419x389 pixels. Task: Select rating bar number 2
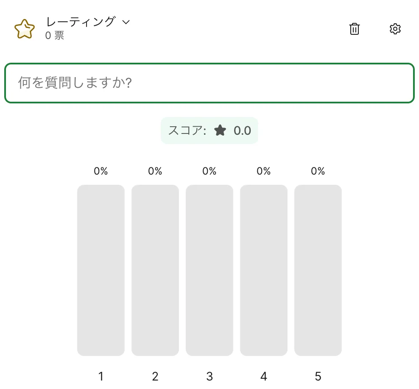[155, 270]
